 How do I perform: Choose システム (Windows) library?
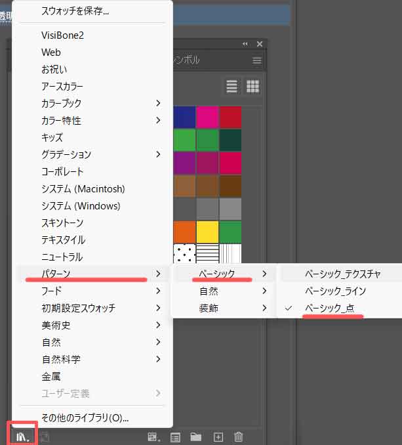(x=92, y=205)
